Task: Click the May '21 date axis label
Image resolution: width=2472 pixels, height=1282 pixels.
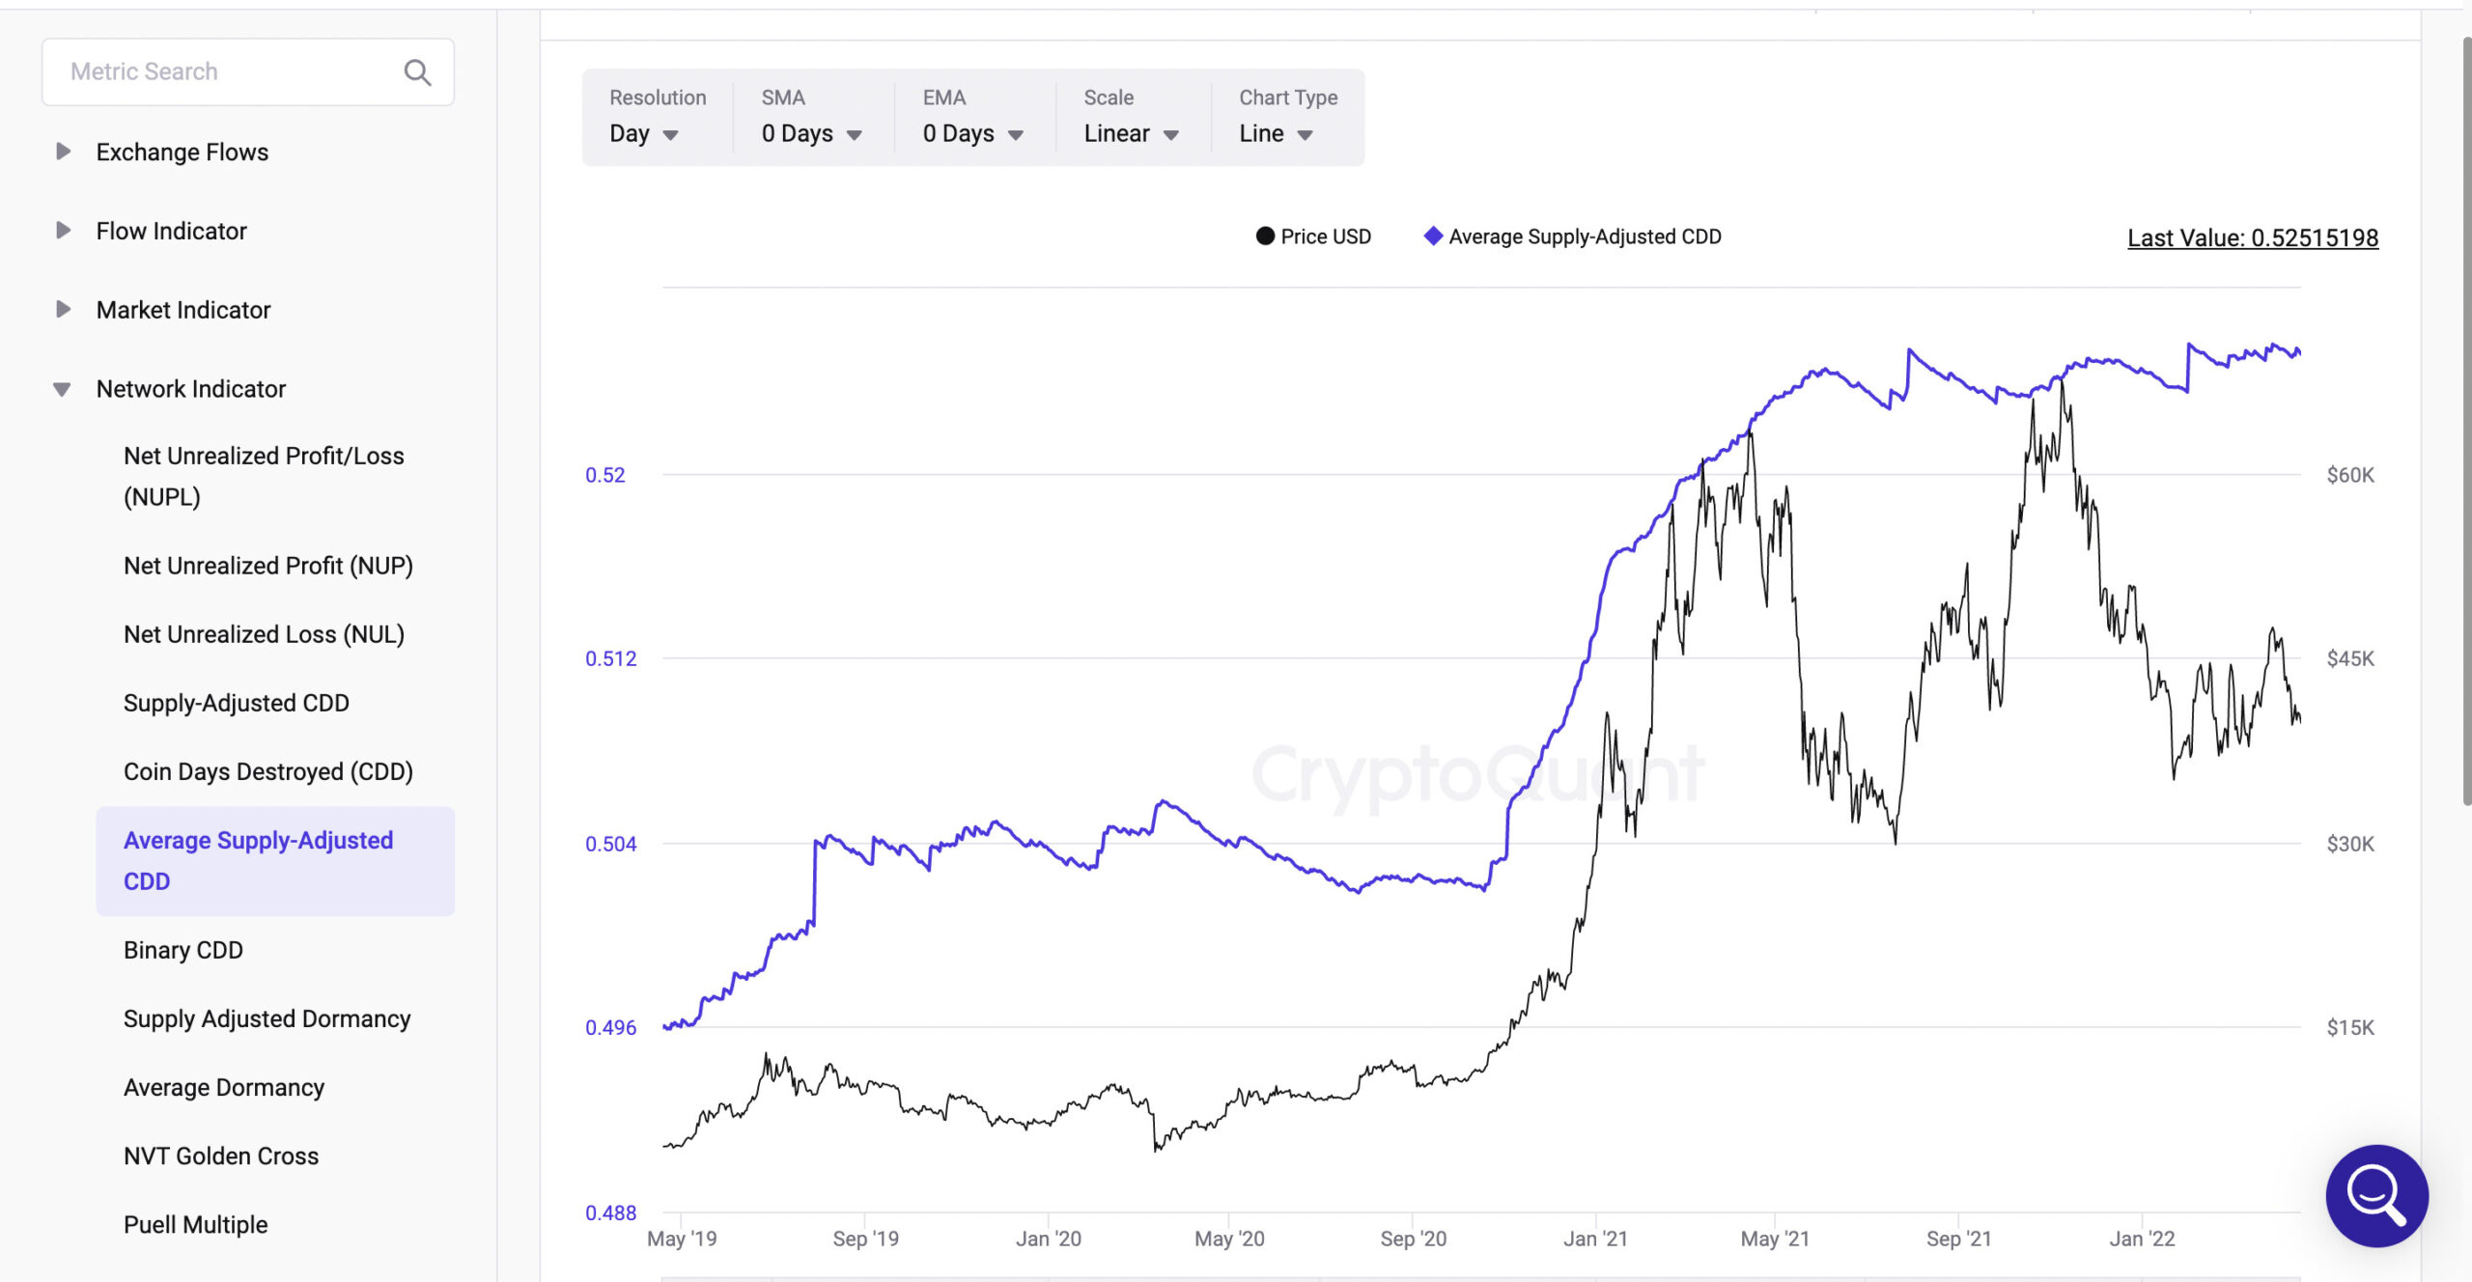Action: (1775, 1239)
